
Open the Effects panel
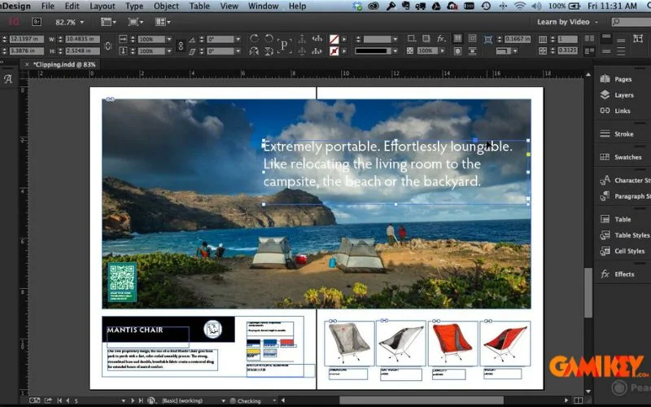[x=617, y=274]
